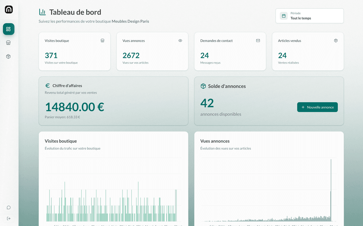The width and height of the screenshot is (363, 226).
Task: Select the Chiffre d'affaires revenue card
Action: click(113, 101)
